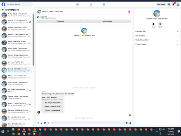Image resolution: width=181 pixels, height=136 pixels.
Task: Open the account profile avatar
Action: click(178, 4)
